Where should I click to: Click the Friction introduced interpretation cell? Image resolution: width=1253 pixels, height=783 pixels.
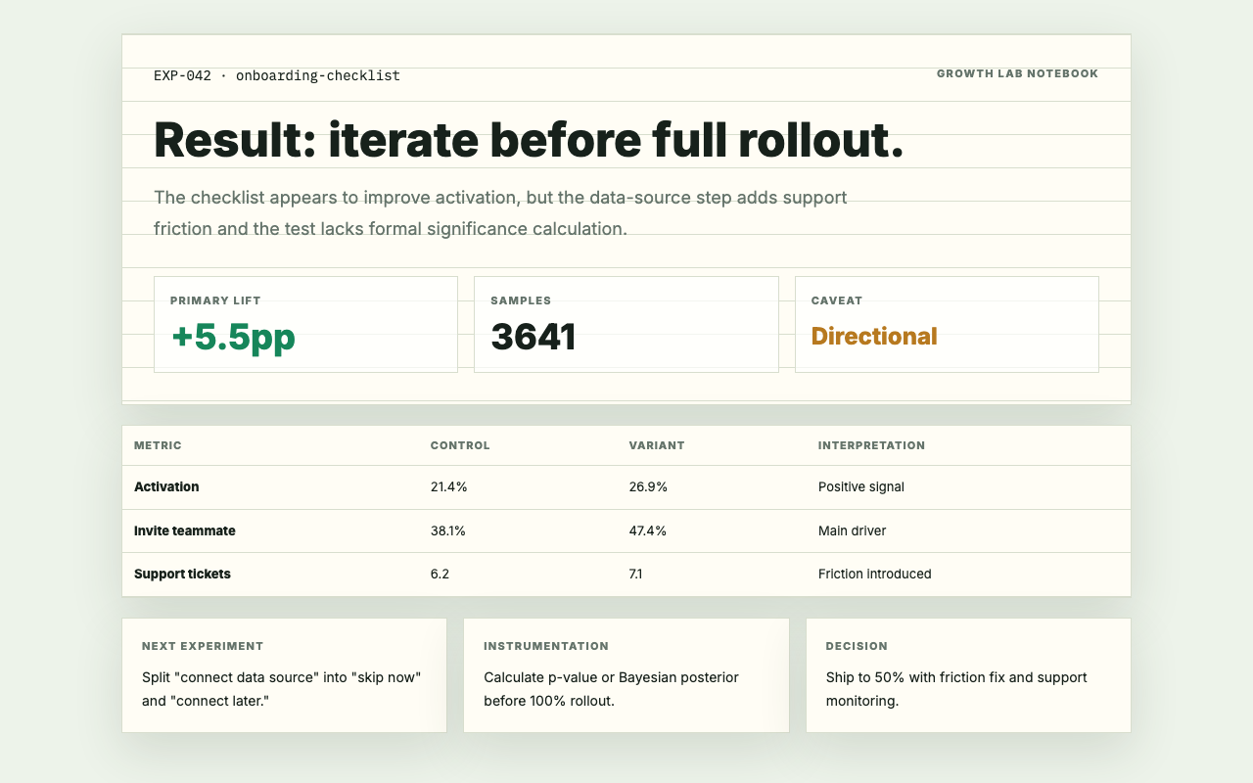click(875, 575)
